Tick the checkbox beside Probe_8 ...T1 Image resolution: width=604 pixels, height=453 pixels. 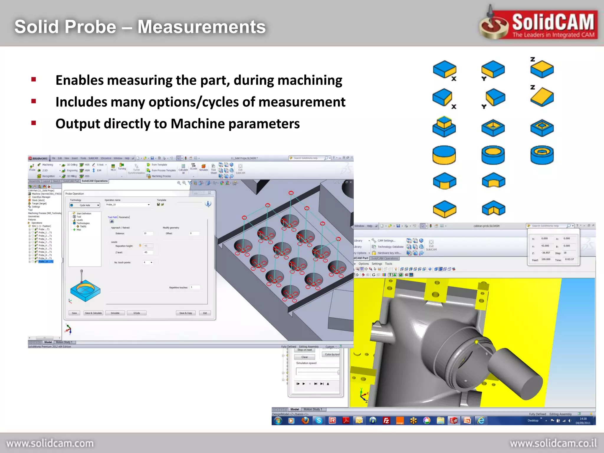click(x=33, y=255)
